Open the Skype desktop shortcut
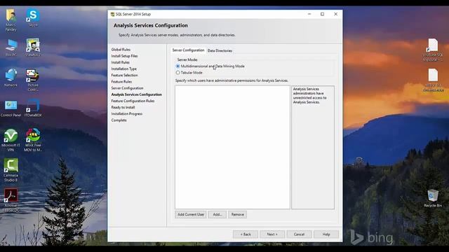Image resolution: width=449 pixels, height=252 pixels. tap(33, 17)
